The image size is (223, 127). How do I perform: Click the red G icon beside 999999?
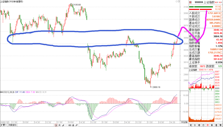pos(190,2)
